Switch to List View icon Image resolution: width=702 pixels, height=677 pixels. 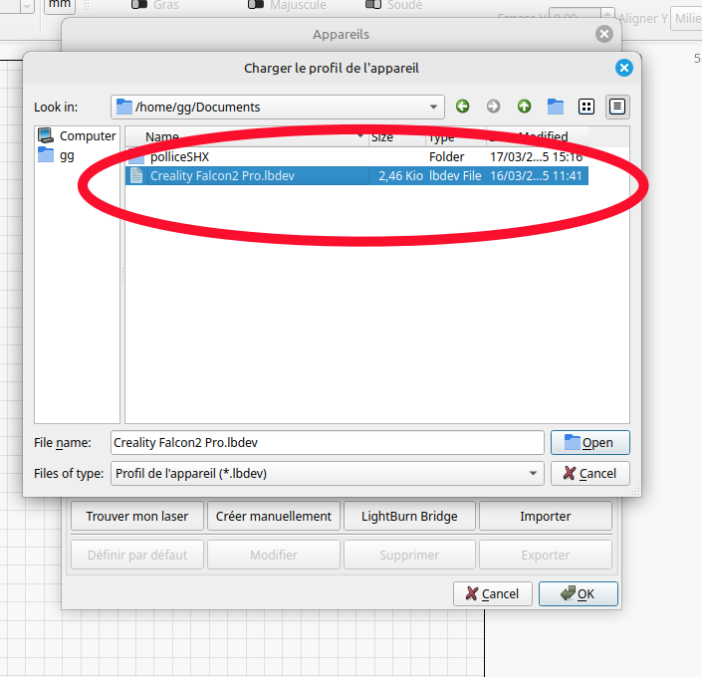coord(586,107)
